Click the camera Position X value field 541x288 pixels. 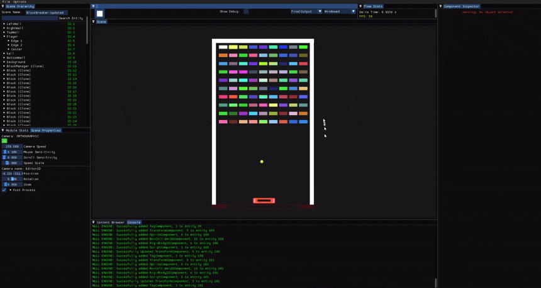(x=6, y=174)
